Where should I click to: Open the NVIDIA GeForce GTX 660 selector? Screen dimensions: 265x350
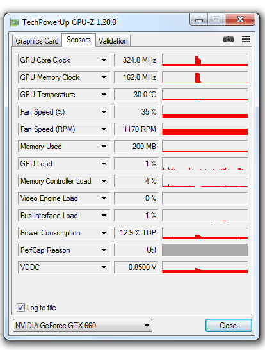click(x=83, y=326)
